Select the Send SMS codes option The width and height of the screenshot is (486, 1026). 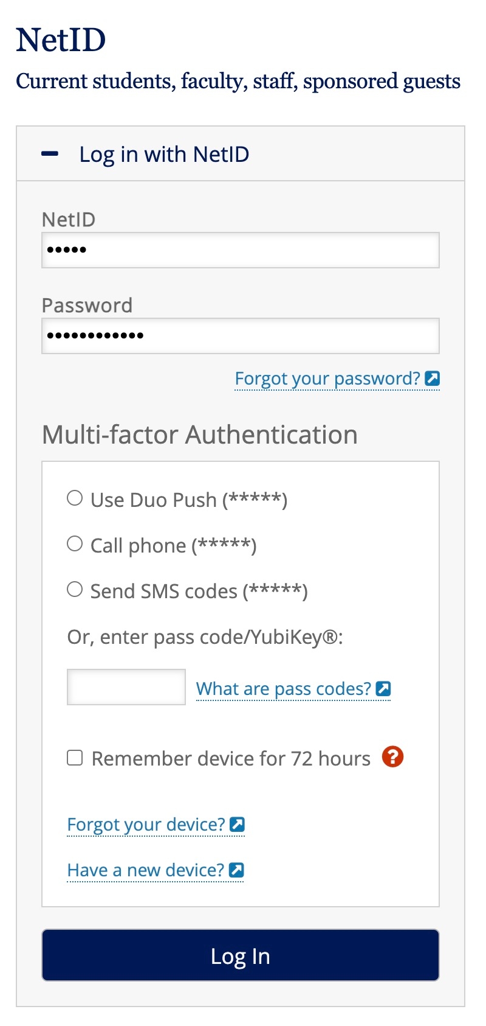click(75, 590)
